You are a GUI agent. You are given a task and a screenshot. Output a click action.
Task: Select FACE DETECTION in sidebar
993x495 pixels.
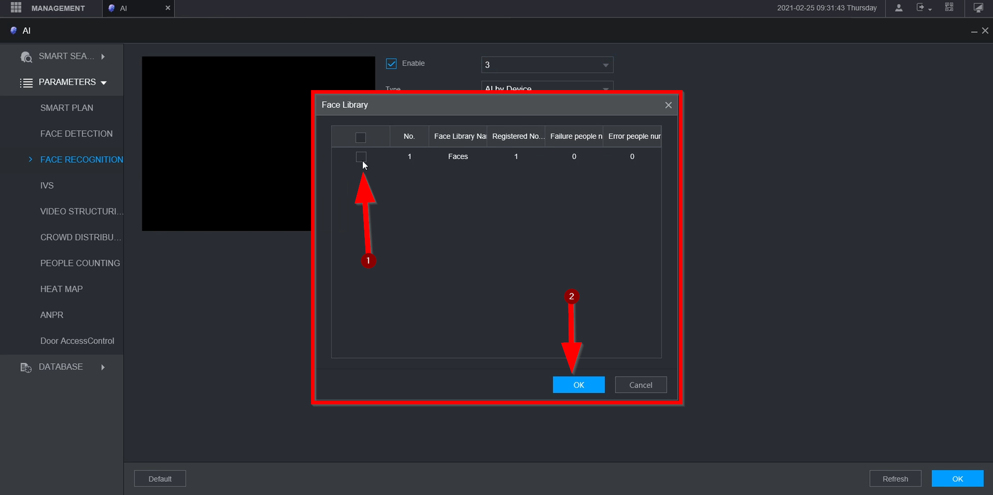(x=76, y=134)
